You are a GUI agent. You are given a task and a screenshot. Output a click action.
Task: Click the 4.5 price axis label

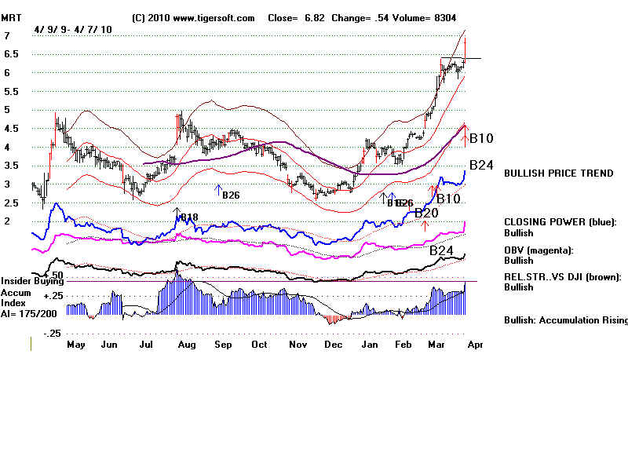click(x=11, y=129)
